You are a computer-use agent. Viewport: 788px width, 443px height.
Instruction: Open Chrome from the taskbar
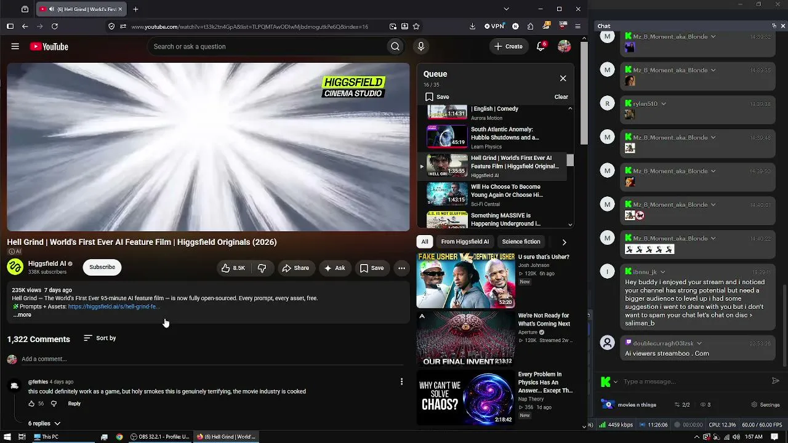(x=119, y=437)
